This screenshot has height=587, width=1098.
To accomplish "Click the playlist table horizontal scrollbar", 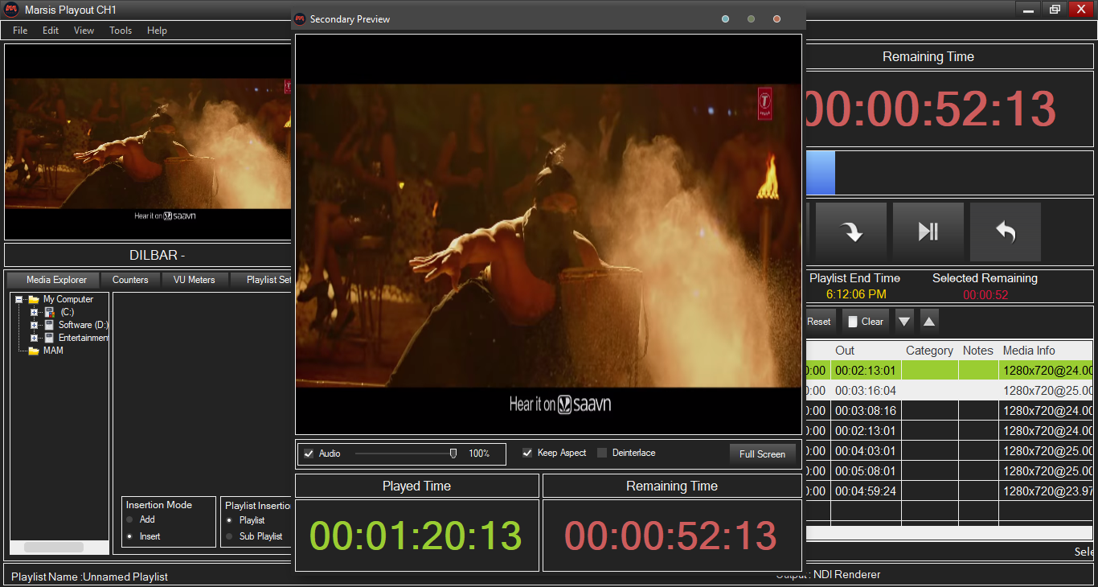I will [948, 532].
